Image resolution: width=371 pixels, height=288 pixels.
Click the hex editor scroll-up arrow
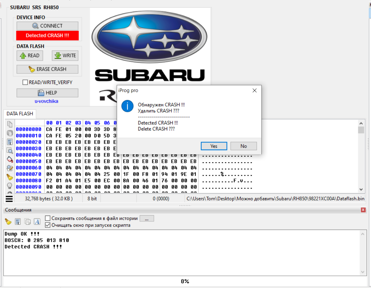pyautogui.click(x=361, y=123)
